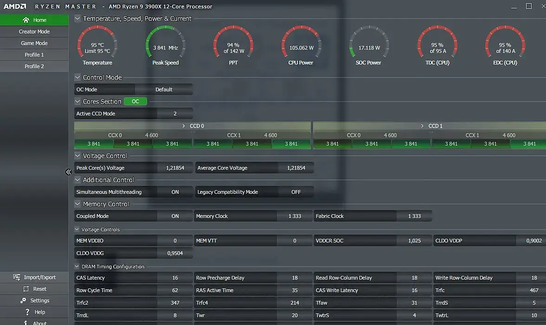Click CLDO VDDG value 0,9504
This screenshot has width=546, height=325.
(x=175, y=253)
